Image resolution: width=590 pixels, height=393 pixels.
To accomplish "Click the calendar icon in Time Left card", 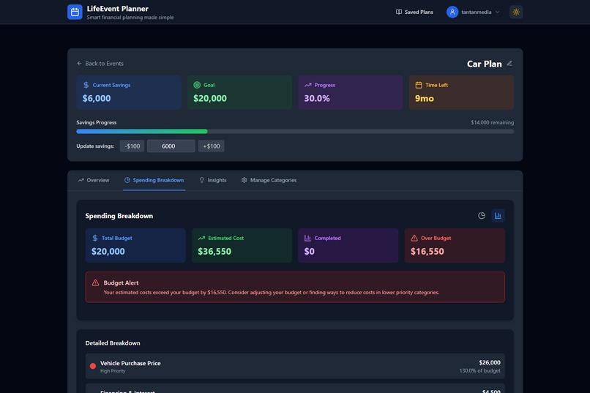I will (x=419, y=85).
